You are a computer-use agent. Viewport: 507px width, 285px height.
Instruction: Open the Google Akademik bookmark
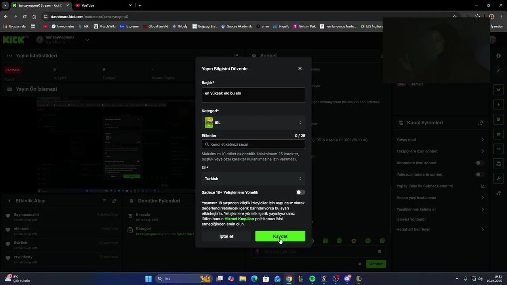tap(236, 27)
